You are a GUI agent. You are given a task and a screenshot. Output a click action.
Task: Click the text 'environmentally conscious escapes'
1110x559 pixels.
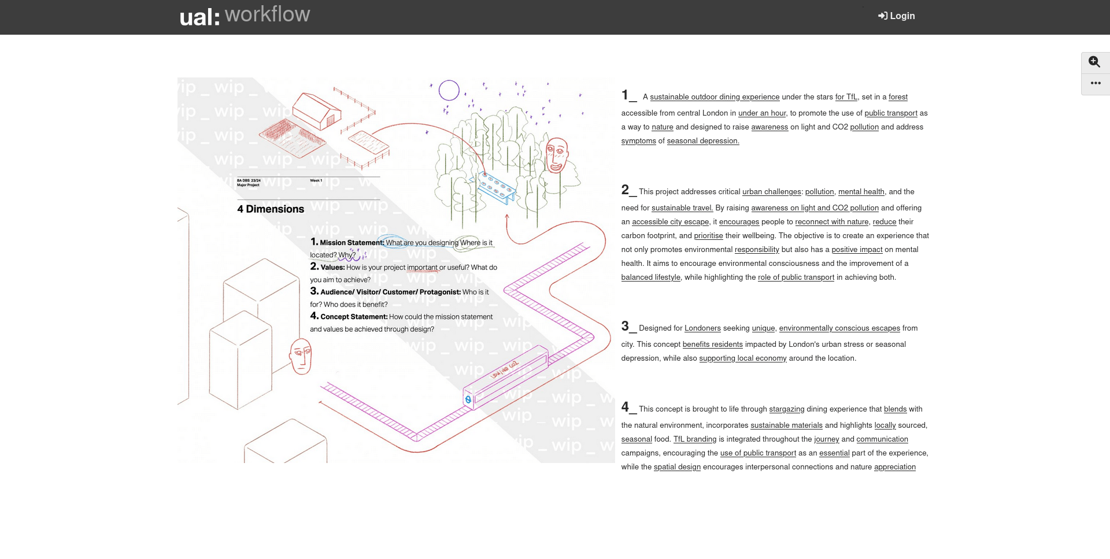[839, 328]
